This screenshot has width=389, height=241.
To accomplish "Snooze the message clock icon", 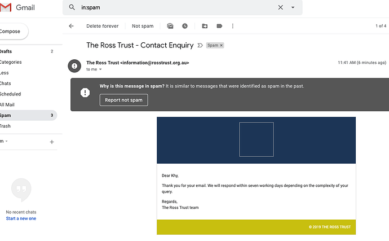I will (x=185, y=26).
